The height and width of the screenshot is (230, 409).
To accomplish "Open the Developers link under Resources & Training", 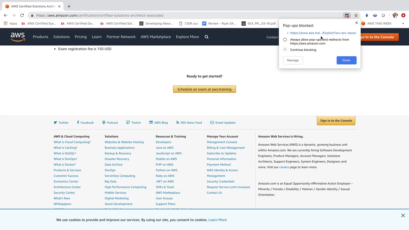I will click(x=163, y=142).
